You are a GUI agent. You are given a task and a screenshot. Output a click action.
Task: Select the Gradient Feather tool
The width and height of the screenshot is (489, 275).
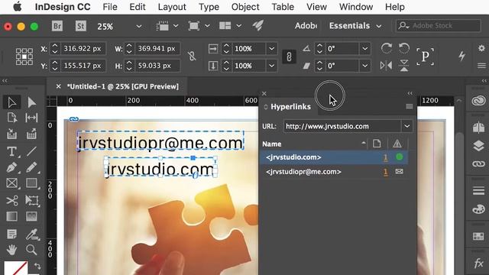click(x=31, y=216)
